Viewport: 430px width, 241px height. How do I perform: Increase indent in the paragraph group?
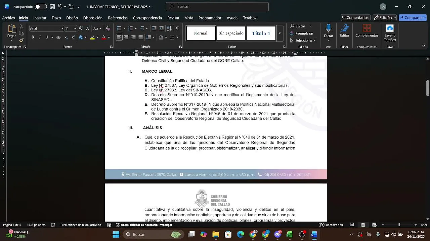162,28
